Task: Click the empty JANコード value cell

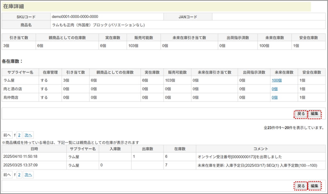Action: (268, 17)
